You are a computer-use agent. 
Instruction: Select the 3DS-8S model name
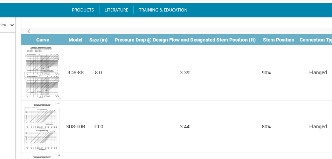click(x=76, y=73)
